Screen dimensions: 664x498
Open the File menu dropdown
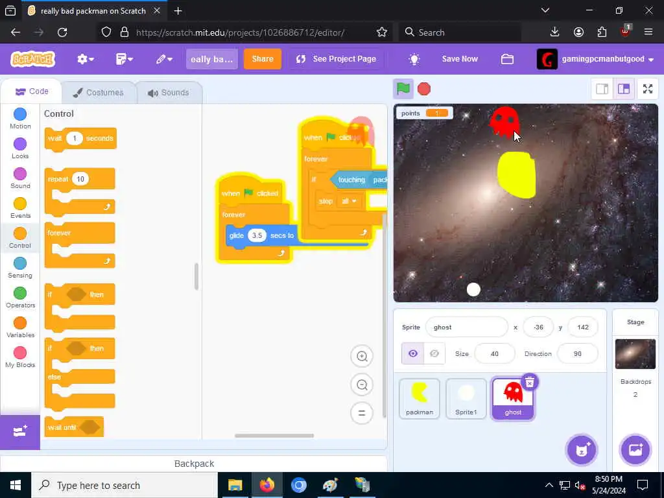(x=124, y=59)
